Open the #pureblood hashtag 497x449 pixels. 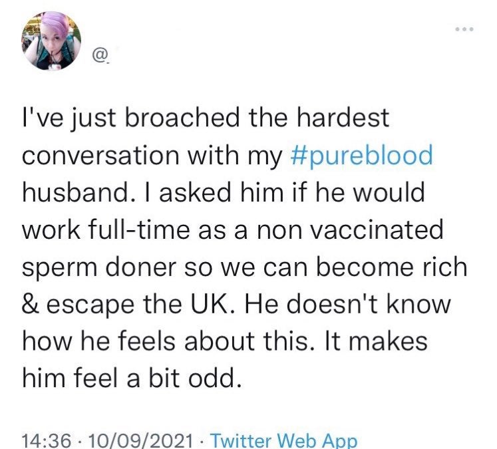pyautogui.click(x=361, y=155)
